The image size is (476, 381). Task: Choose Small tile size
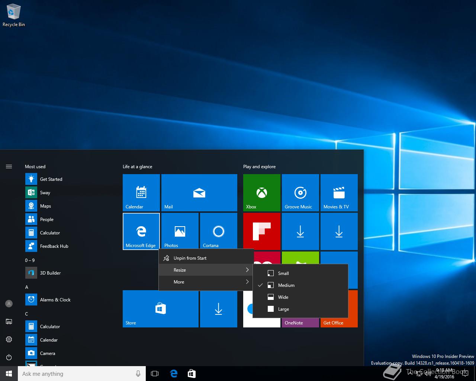point(300,273)
